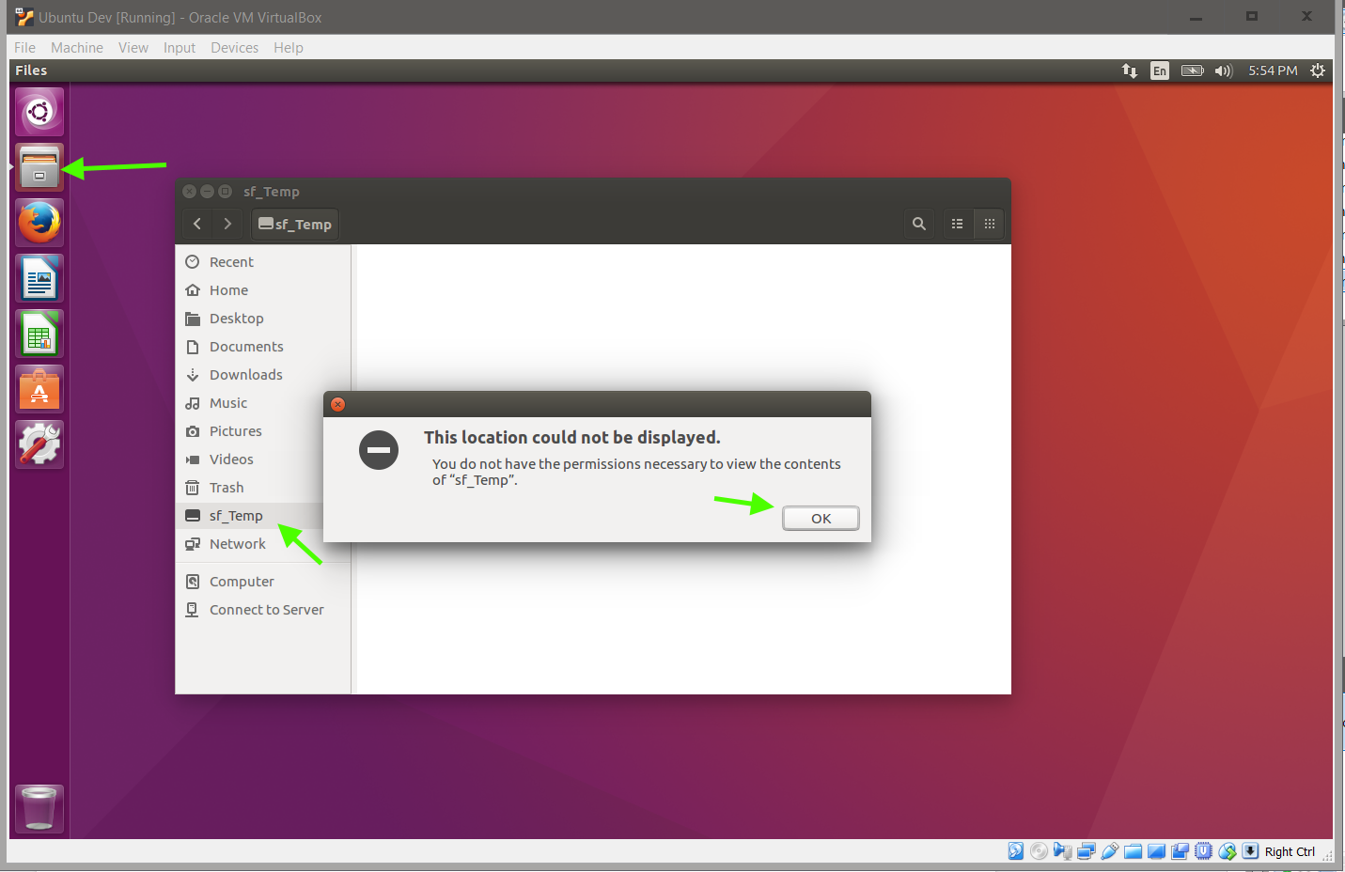This screenshot has width=1345, height=872.
Task: Open the Trash icon in the launcher
Action: [x=39, y=809]
